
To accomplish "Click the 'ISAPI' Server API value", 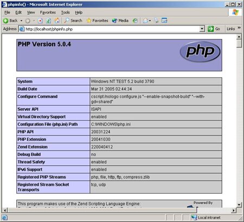I will tap(96, 109).
